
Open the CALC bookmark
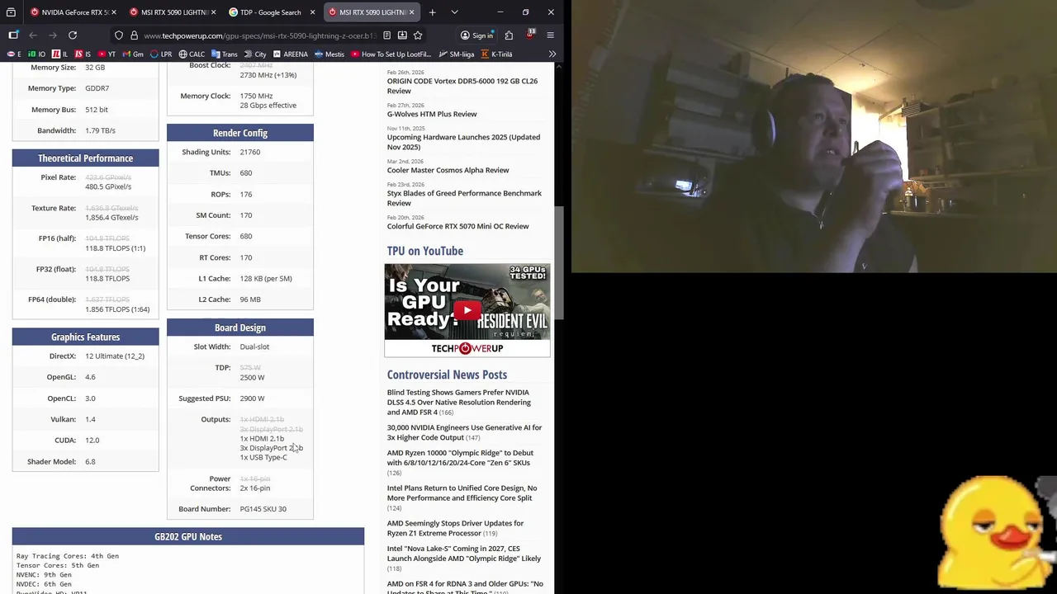pyautogui.click(x=192, y=54)
